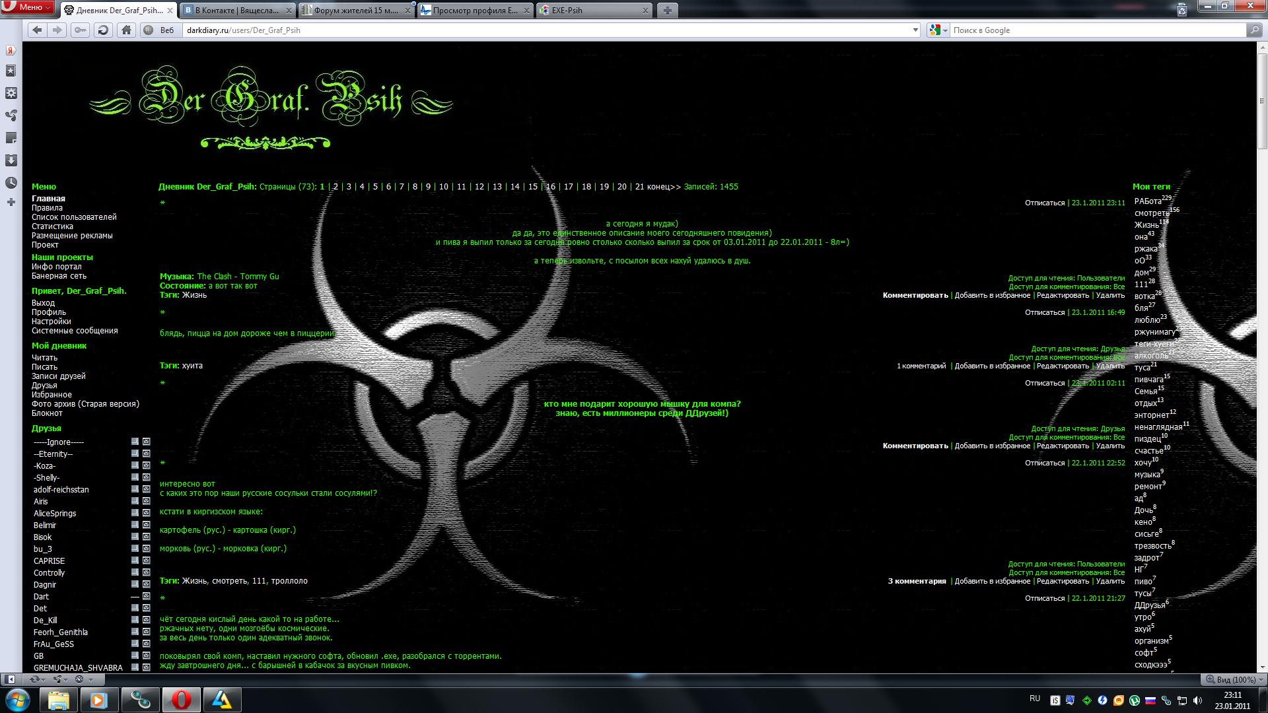
Task: Go to diary page 5
Action: 375,187
